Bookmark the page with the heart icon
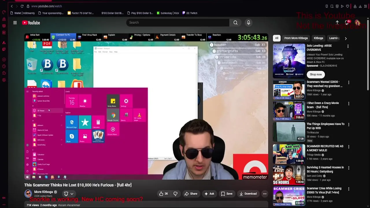 point(347,6)
